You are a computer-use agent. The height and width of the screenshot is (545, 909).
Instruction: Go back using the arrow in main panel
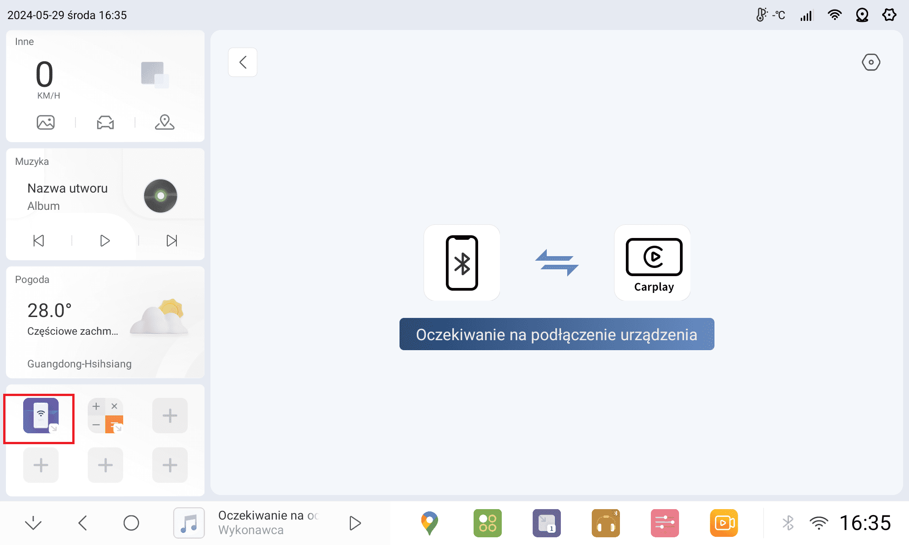[x=243, y=62]
